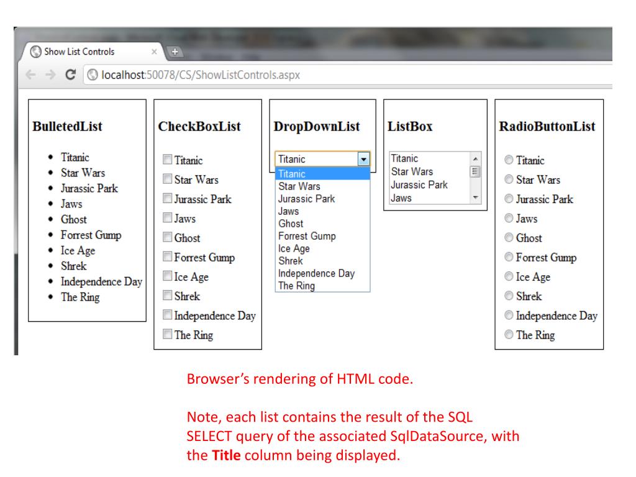Screen dimensions: 636x477
Task: Click the ListBox scroll up arrow
Action: pyautogui.click(x=475, y=158)
